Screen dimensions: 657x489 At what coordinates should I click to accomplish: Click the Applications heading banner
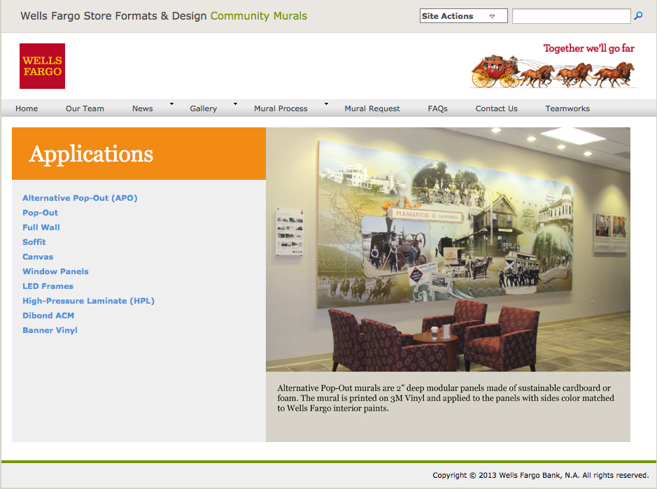coord(139,153)
